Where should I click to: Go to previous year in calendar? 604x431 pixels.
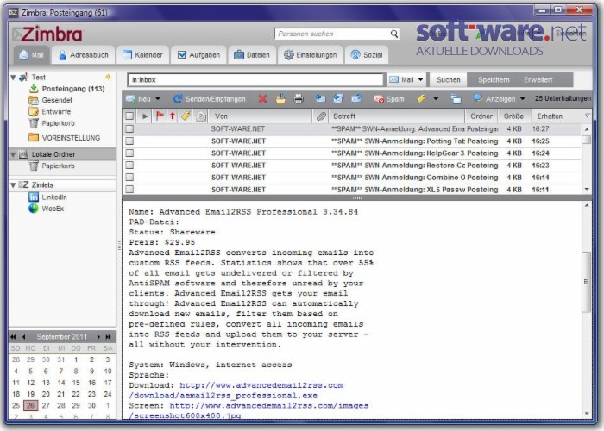(x=14, y=337)
